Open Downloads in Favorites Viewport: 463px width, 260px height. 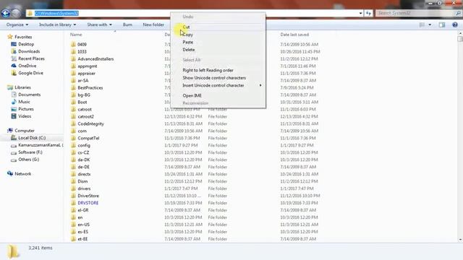(29, 51)
